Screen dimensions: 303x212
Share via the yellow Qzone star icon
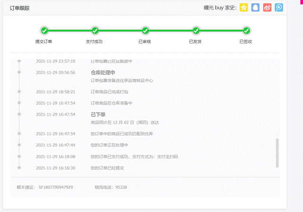(x=244, y=8)
